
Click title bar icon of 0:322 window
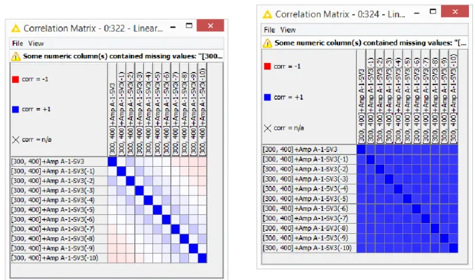(x=16, y=28)
